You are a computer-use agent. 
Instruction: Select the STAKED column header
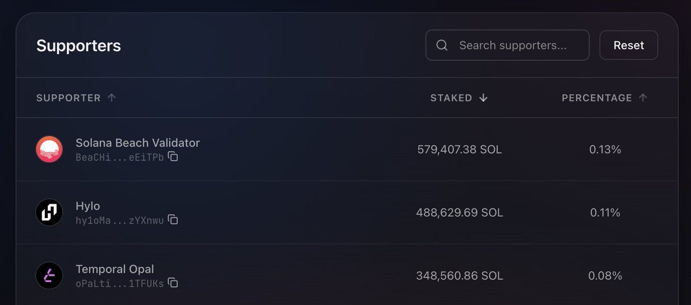(451, 98)
